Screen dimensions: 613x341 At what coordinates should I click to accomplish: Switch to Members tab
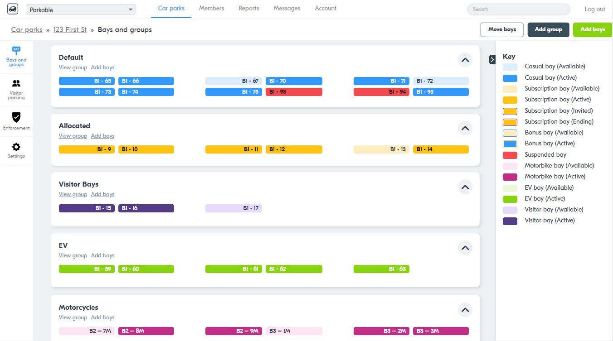click(x=211, y=9)
